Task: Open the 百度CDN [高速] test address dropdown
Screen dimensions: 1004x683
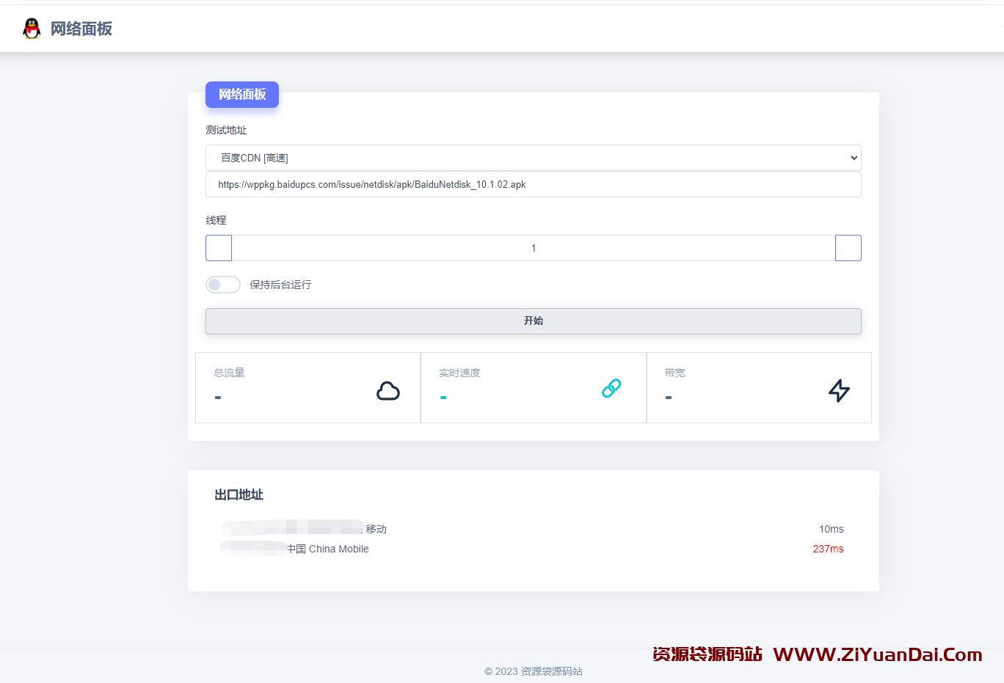Action: [534, 158]
